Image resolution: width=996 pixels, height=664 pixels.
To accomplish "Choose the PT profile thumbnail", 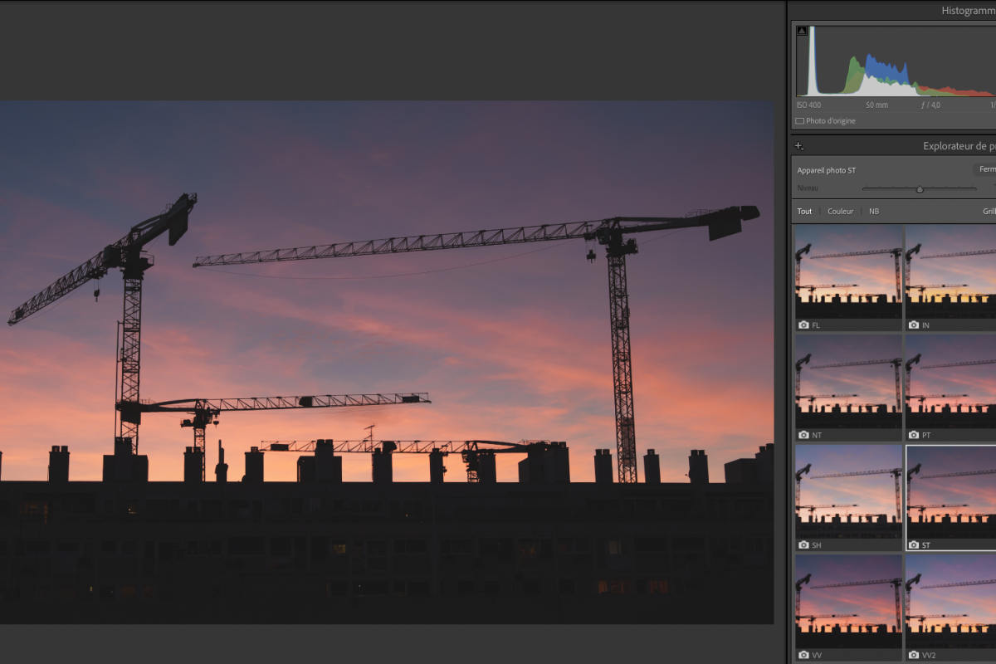I will (x=951, y=388).
